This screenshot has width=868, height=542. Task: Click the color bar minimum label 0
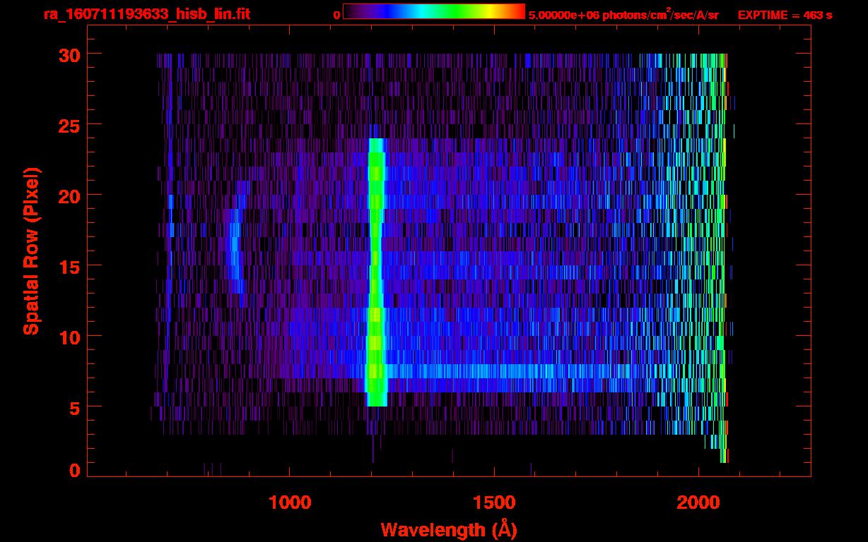336,15
